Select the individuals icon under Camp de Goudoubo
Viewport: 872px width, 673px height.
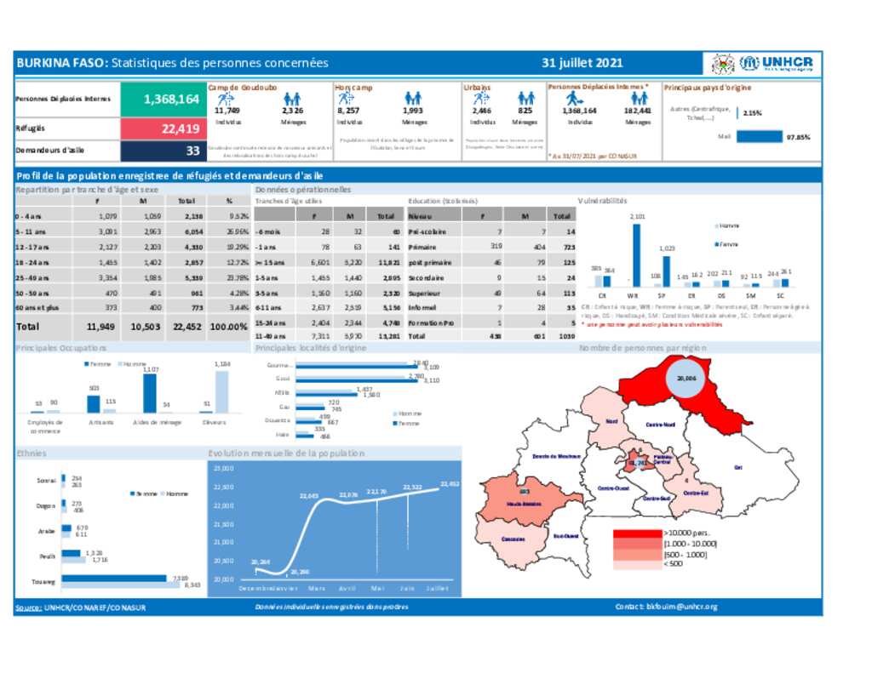(x=226, y=99)
